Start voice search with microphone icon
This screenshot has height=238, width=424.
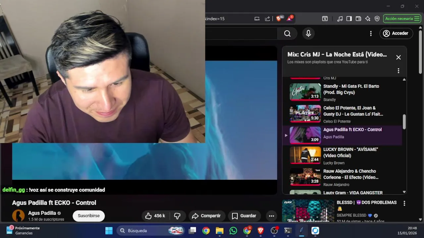(x=308, y=33)
